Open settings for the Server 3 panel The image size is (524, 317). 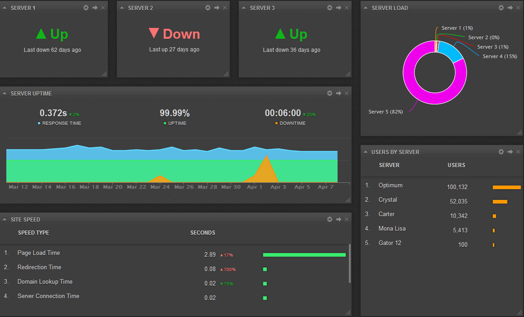(329, 7)
